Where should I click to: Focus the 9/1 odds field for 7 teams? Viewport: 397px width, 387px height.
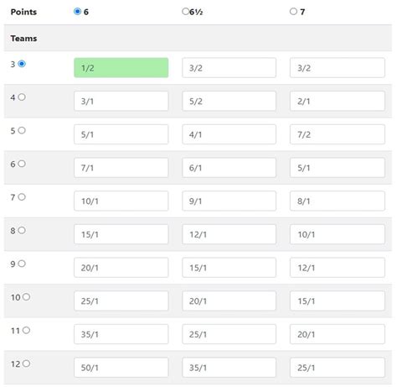[229, 201]
